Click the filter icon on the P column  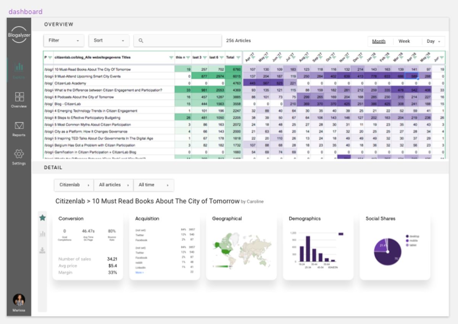point(50,58)
